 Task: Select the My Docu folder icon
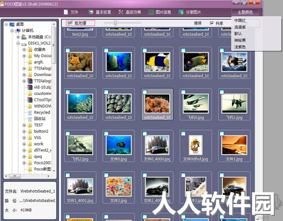(x=30, y=56)
